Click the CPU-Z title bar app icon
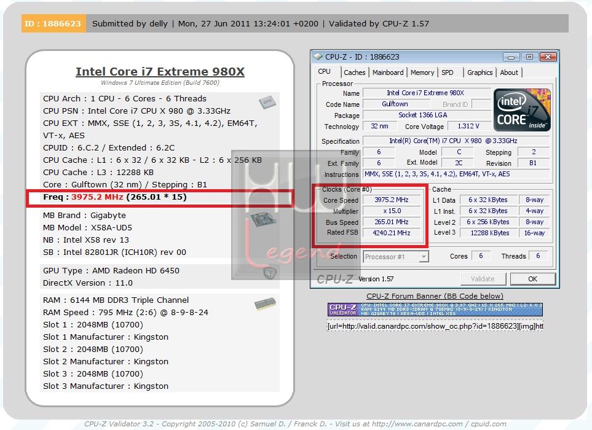 [318, 57]
